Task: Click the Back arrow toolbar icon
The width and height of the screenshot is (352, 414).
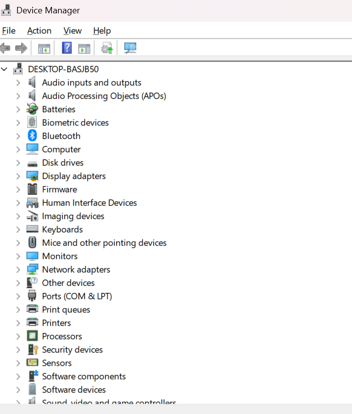Action: click(x=5, y=48)
